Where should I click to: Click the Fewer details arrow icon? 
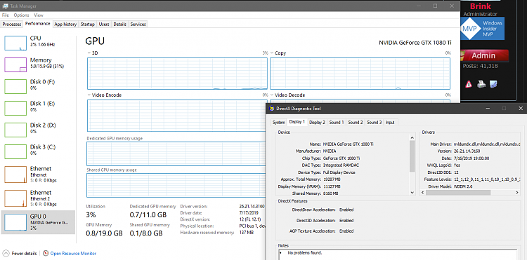coord(6,253)
